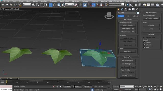Toggle Affect Hierarchy Only mode
The height and width of the screenshot is (91, 163).
[x=128, y=32]
